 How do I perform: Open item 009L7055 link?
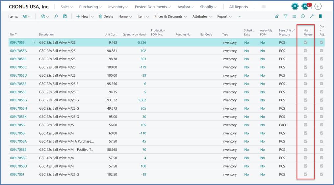click(17, 42)
